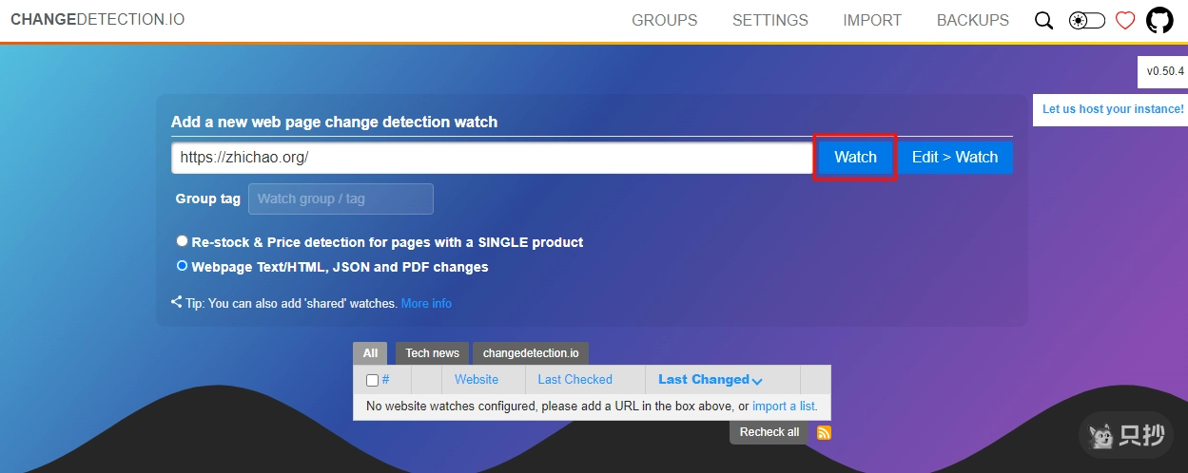Focus the Watch group / tag field
This screenshot has height=473, width=1188.
tap(341, 199)
